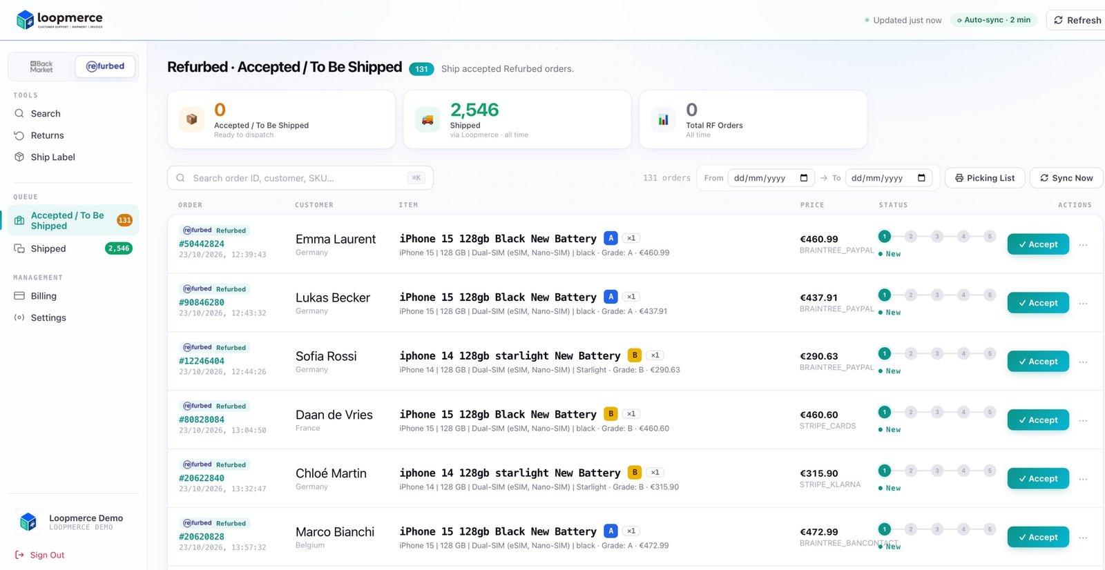Open more actions for Sofia Rossi's order

[x=1083, y=362]
